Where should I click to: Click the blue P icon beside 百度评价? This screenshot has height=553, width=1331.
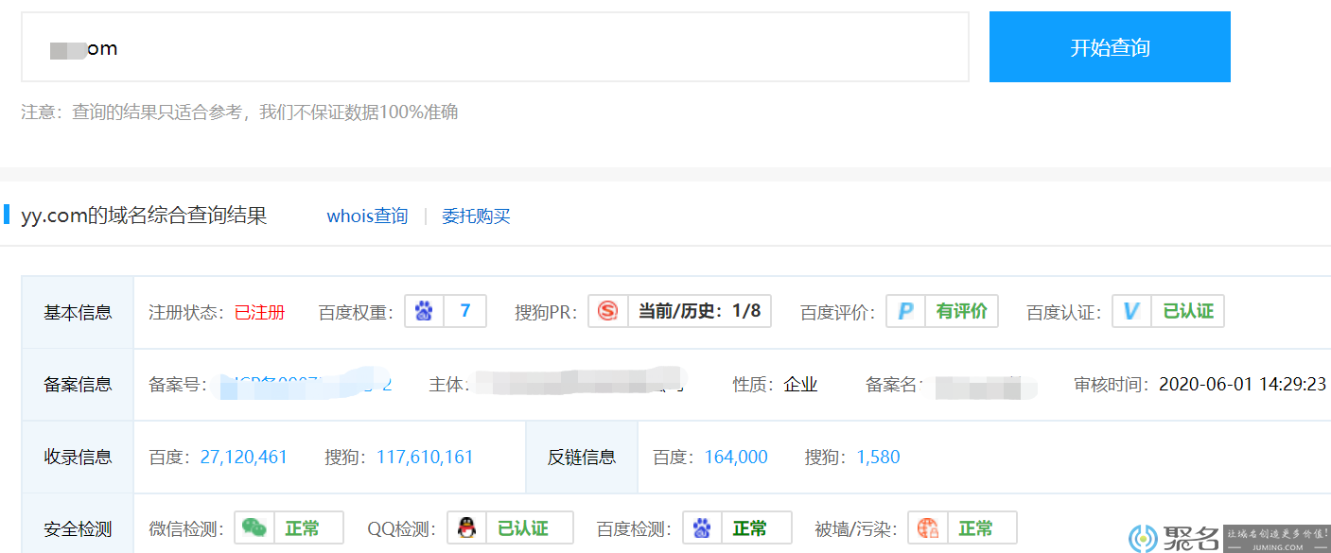[x=905, y=311]
